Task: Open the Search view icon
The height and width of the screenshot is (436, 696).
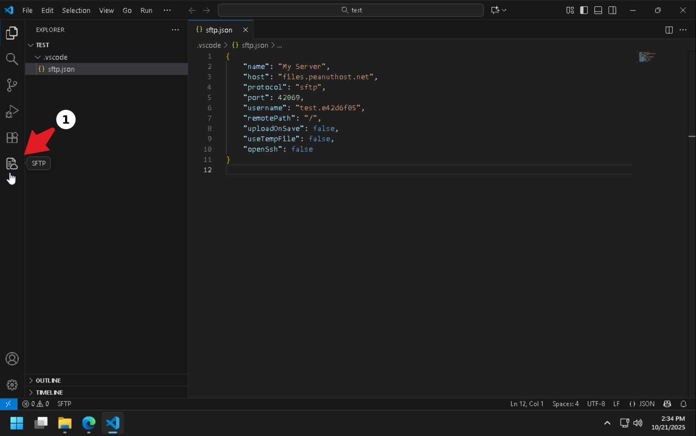Action: tap(12, 59)
